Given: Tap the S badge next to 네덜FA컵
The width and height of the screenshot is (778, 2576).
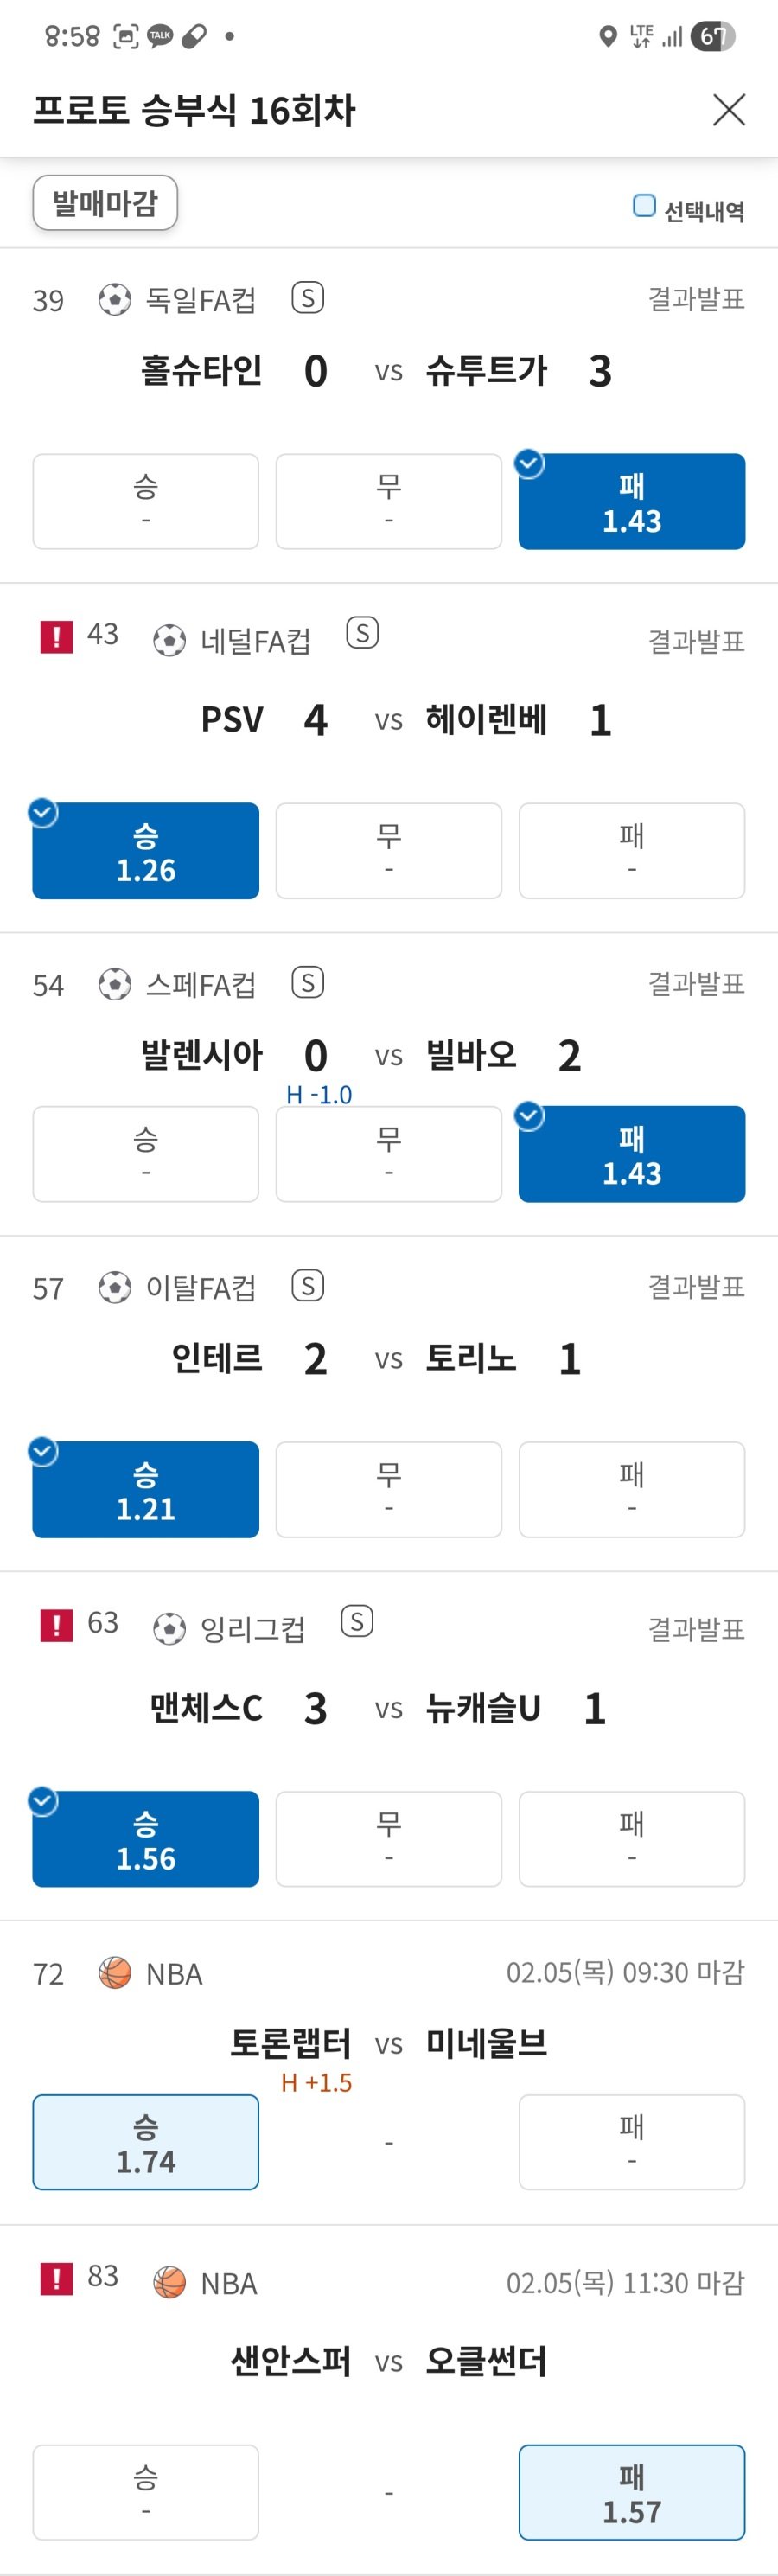Looking at the screenshot, I should pos(362,633).
